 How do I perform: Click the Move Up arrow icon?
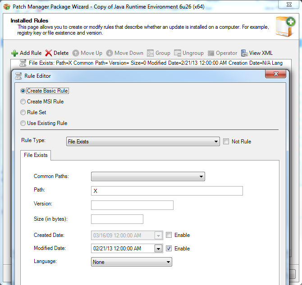tap(76, 53)
